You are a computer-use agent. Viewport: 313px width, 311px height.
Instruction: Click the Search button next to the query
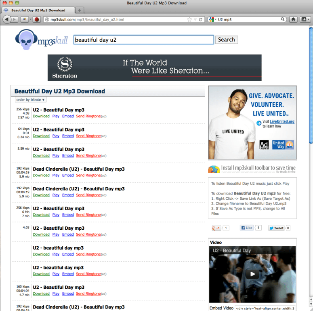[x=226, y=40]
